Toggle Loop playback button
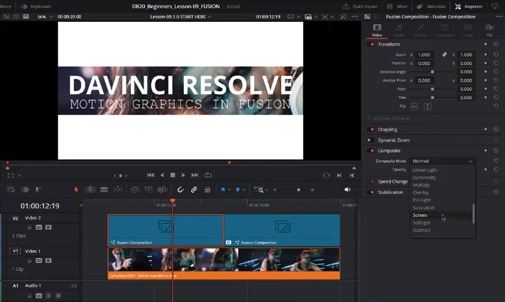Image resolution: width=505 pixels, height=302 pixels. coord(208,175)
